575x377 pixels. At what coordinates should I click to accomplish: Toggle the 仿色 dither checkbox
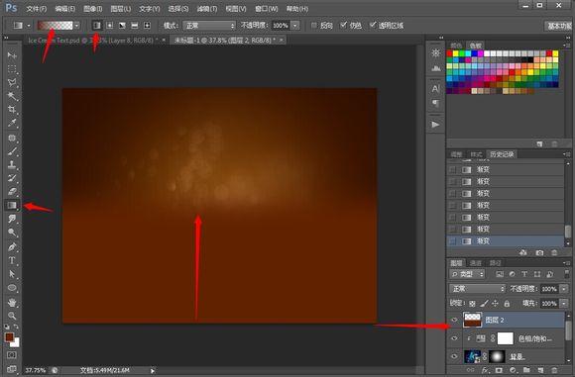coord(343,25)
